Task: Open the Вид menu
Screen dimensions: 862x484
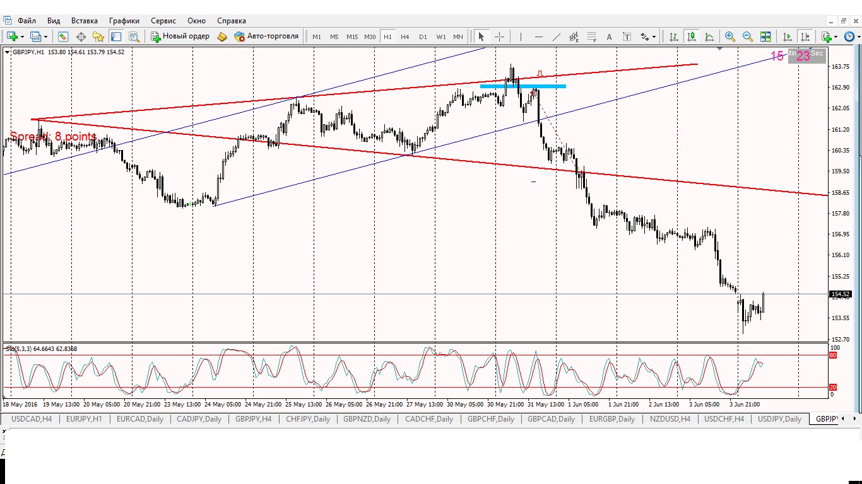Action: coord(54,21)
